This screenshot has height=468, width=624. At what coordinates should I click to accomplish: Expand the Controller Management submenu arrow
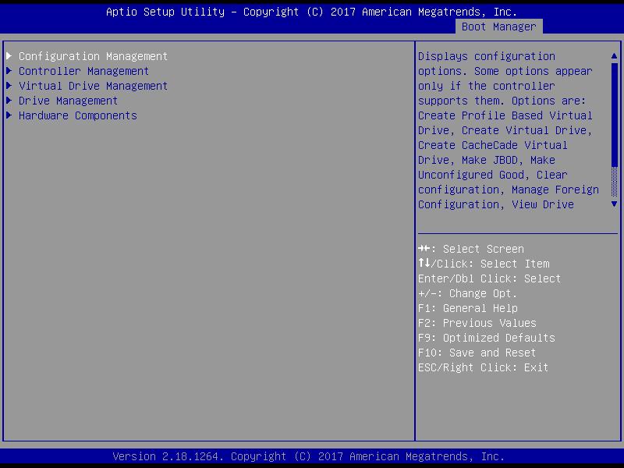[9, 71]
